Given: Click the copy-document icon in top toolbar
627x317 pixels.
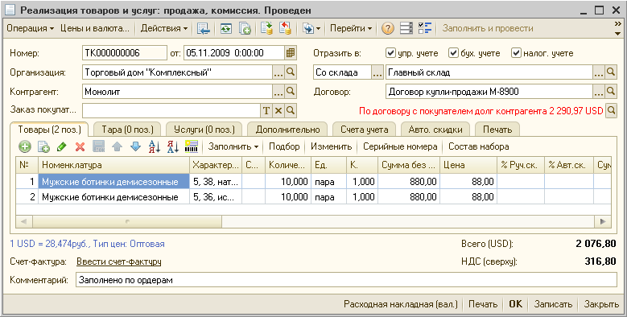Looking at the screenshot, I should pos(245,28).
